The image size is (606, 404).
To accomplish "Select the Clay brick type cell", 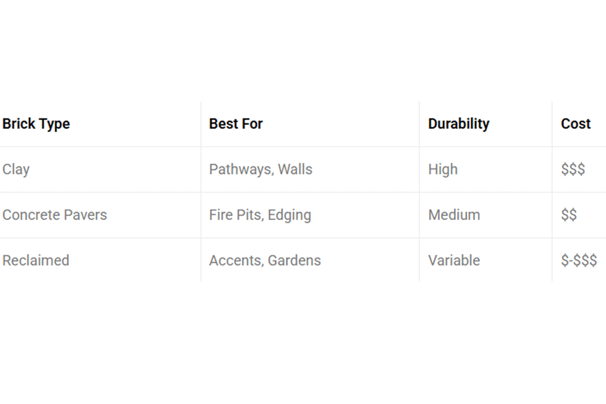I will click(x=16, y=169).
